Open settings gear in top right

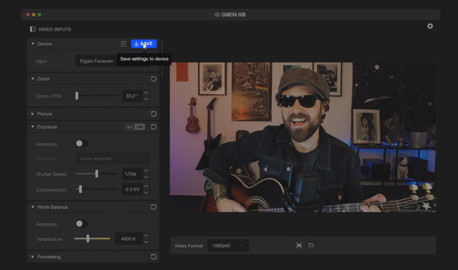coord(430,26)
